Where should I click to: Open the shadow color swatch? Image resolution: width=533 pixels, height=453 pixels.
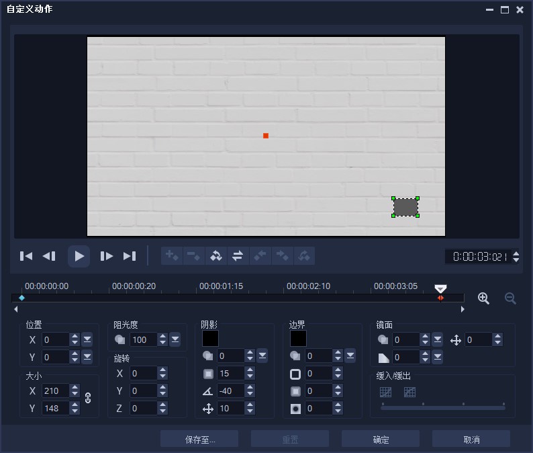tap(210, 339)
